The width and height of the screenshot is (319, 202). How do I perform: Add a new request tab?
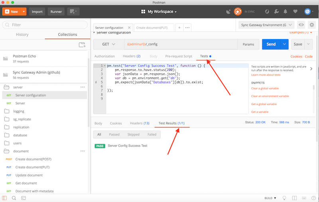[x=179, y=27]
